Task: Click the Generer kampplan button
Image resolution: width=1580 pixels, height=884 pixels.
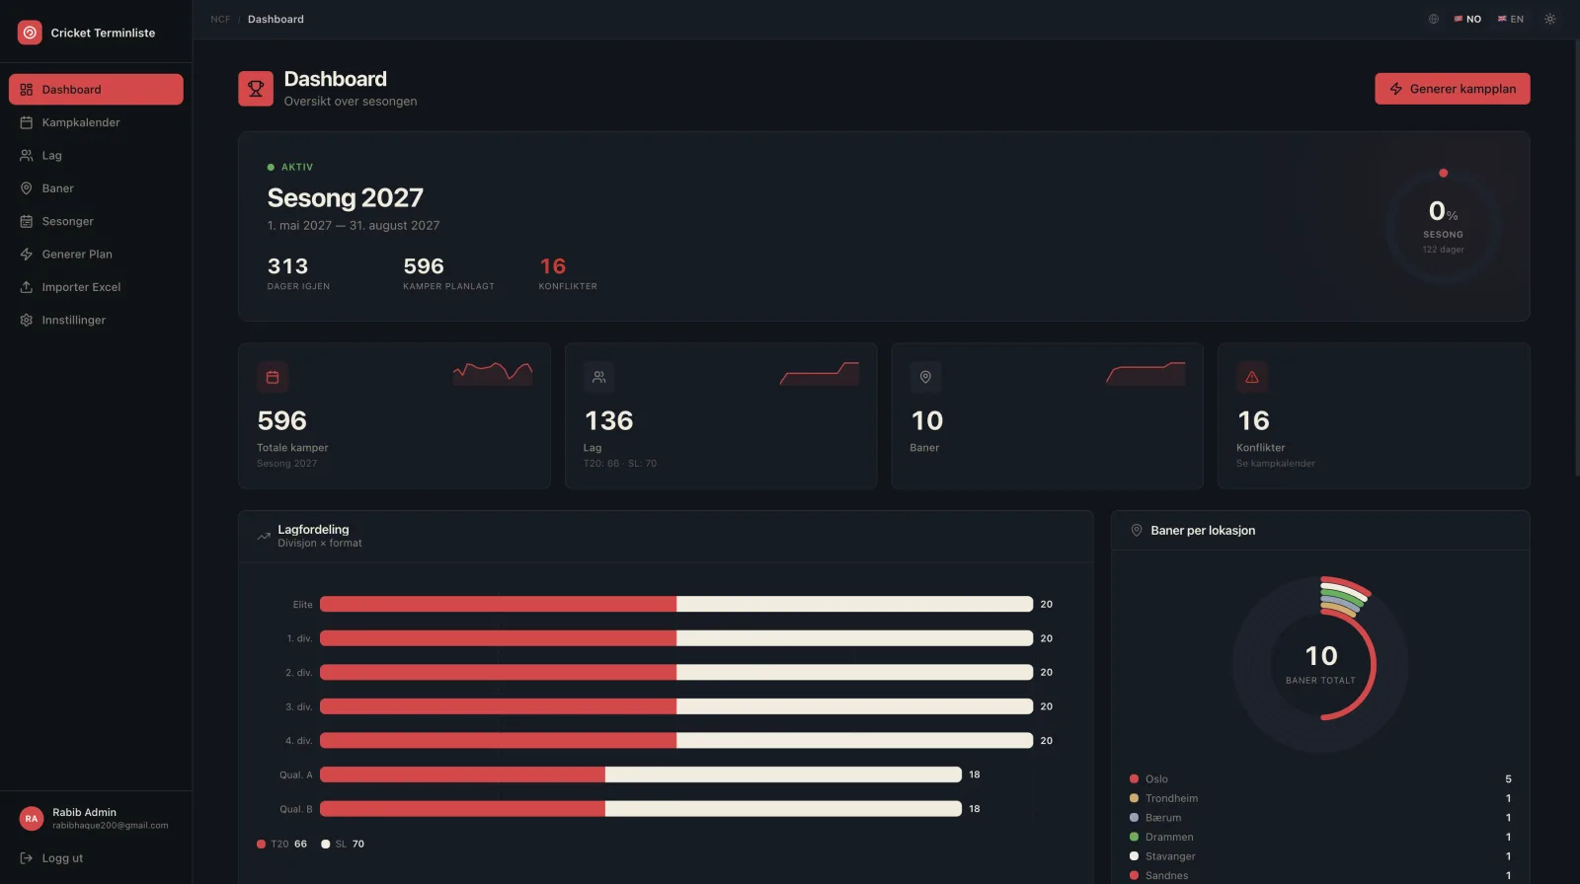Action: 1453,89
